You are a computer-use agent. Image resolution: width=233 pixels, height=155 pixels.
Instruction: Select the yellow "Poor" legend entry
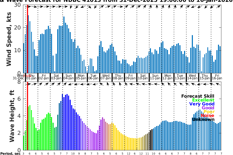209,112
